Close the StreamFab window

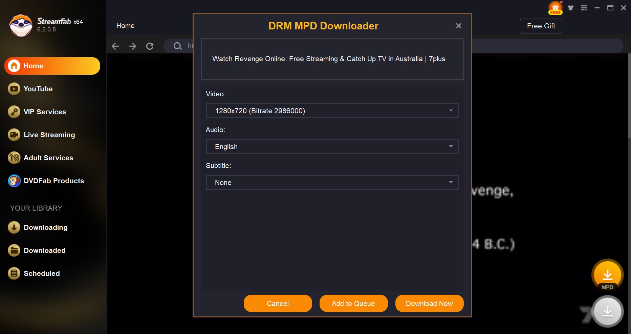[x=624, y=8]
